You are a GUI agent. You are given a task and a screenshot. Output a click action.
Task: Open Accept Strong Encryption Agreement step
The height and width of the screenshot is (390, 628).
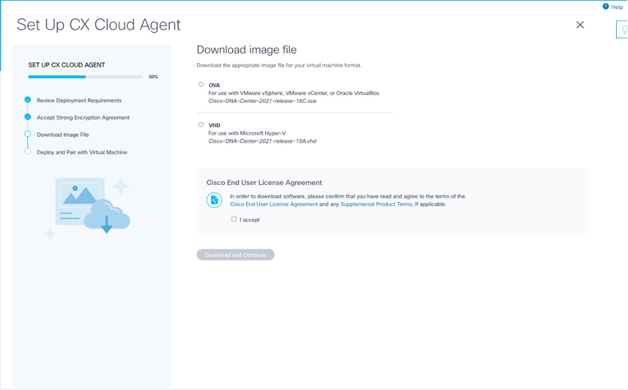coord(83,117)
